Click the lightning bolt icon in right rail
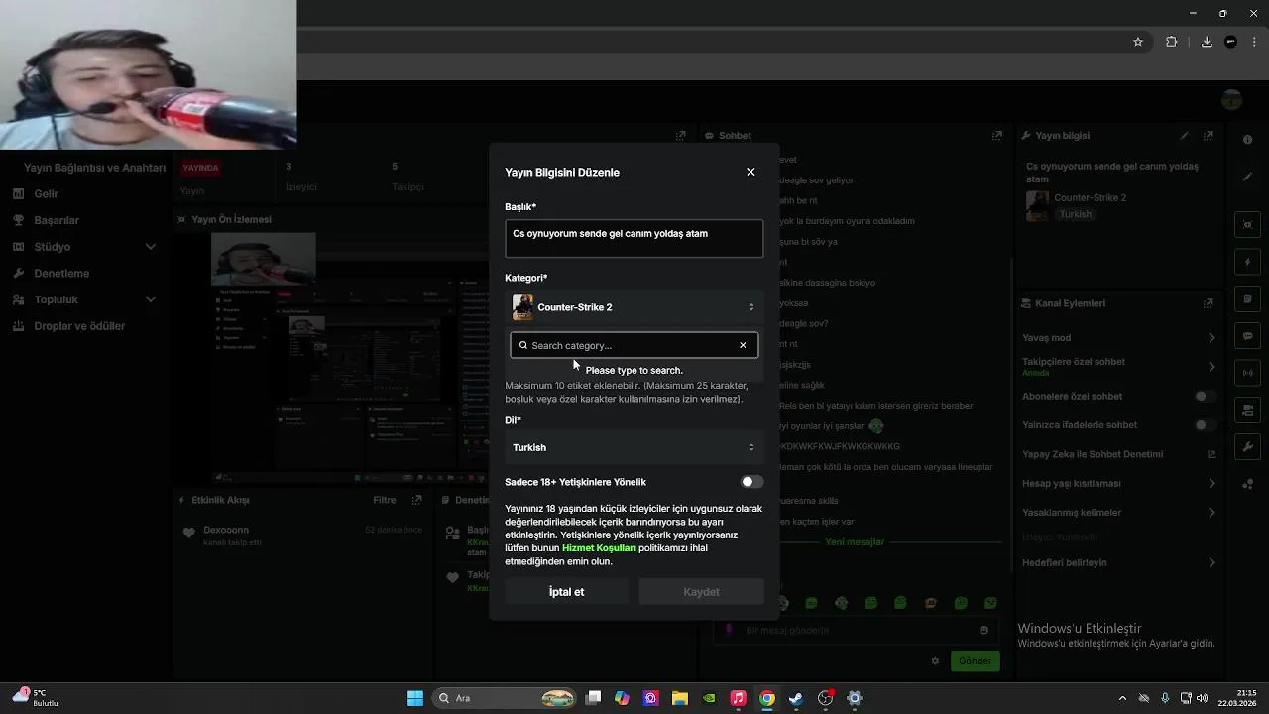The width and height of the screenshot is (1269, 714). [x=1248, y=262]
